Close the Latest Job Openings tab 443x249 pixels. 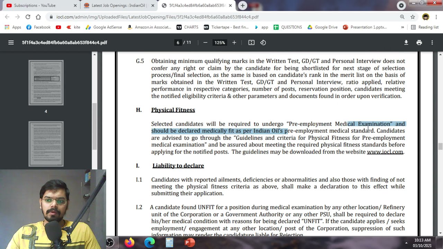pyautogui.click(x=153, y=6)
